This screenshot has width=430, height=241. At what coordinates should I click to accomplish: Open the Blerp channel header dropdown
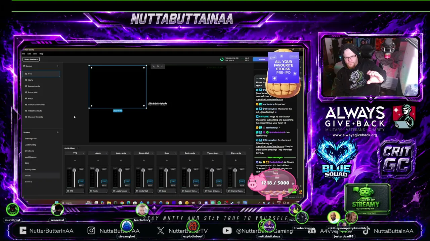(175, 153)
